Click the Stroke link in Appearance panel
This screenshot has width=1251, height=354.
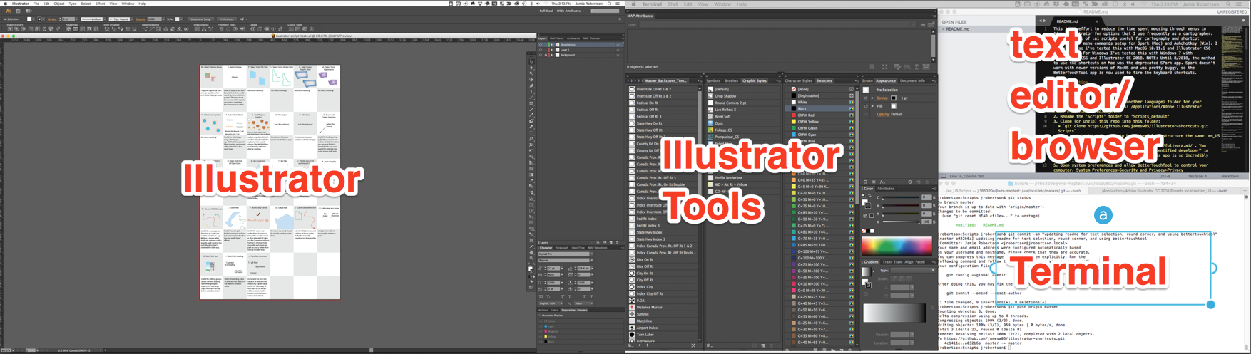[882, 98]
